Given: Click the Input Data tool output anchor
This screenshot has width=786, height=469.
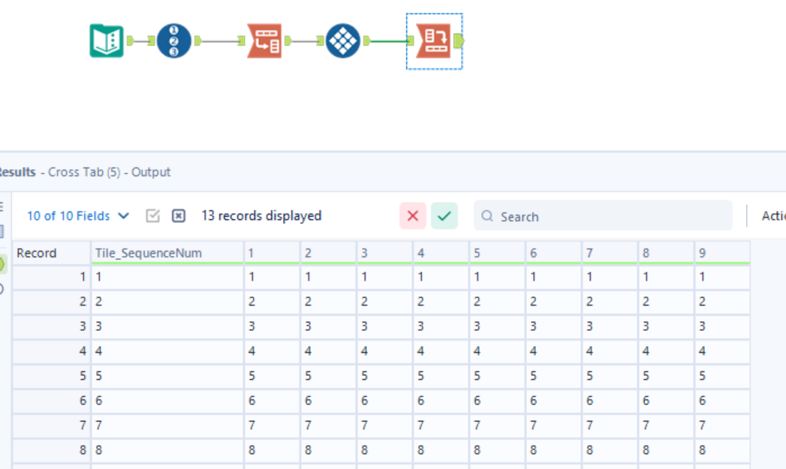Looking at the screenshot, I should (130, 41).
